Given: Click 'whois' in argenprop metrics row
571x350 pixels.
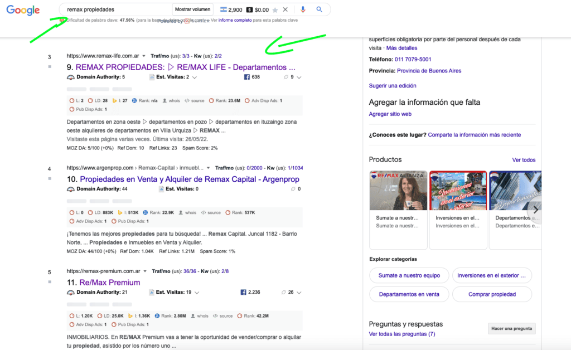Looking at the screenshot, I should pos(187,213).
